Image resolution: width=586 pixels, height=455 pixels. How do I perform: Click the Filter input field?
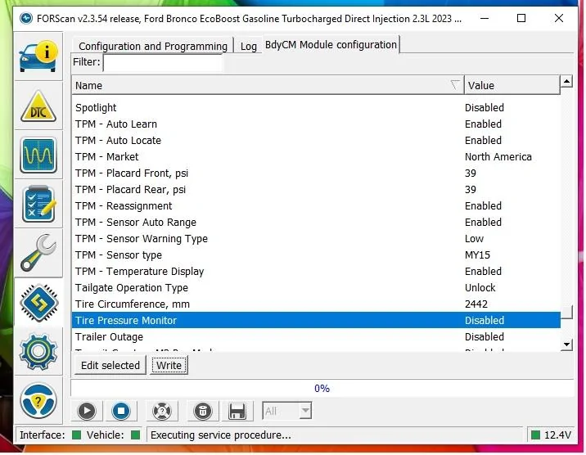pyautogui.click(x=164, y=62)
